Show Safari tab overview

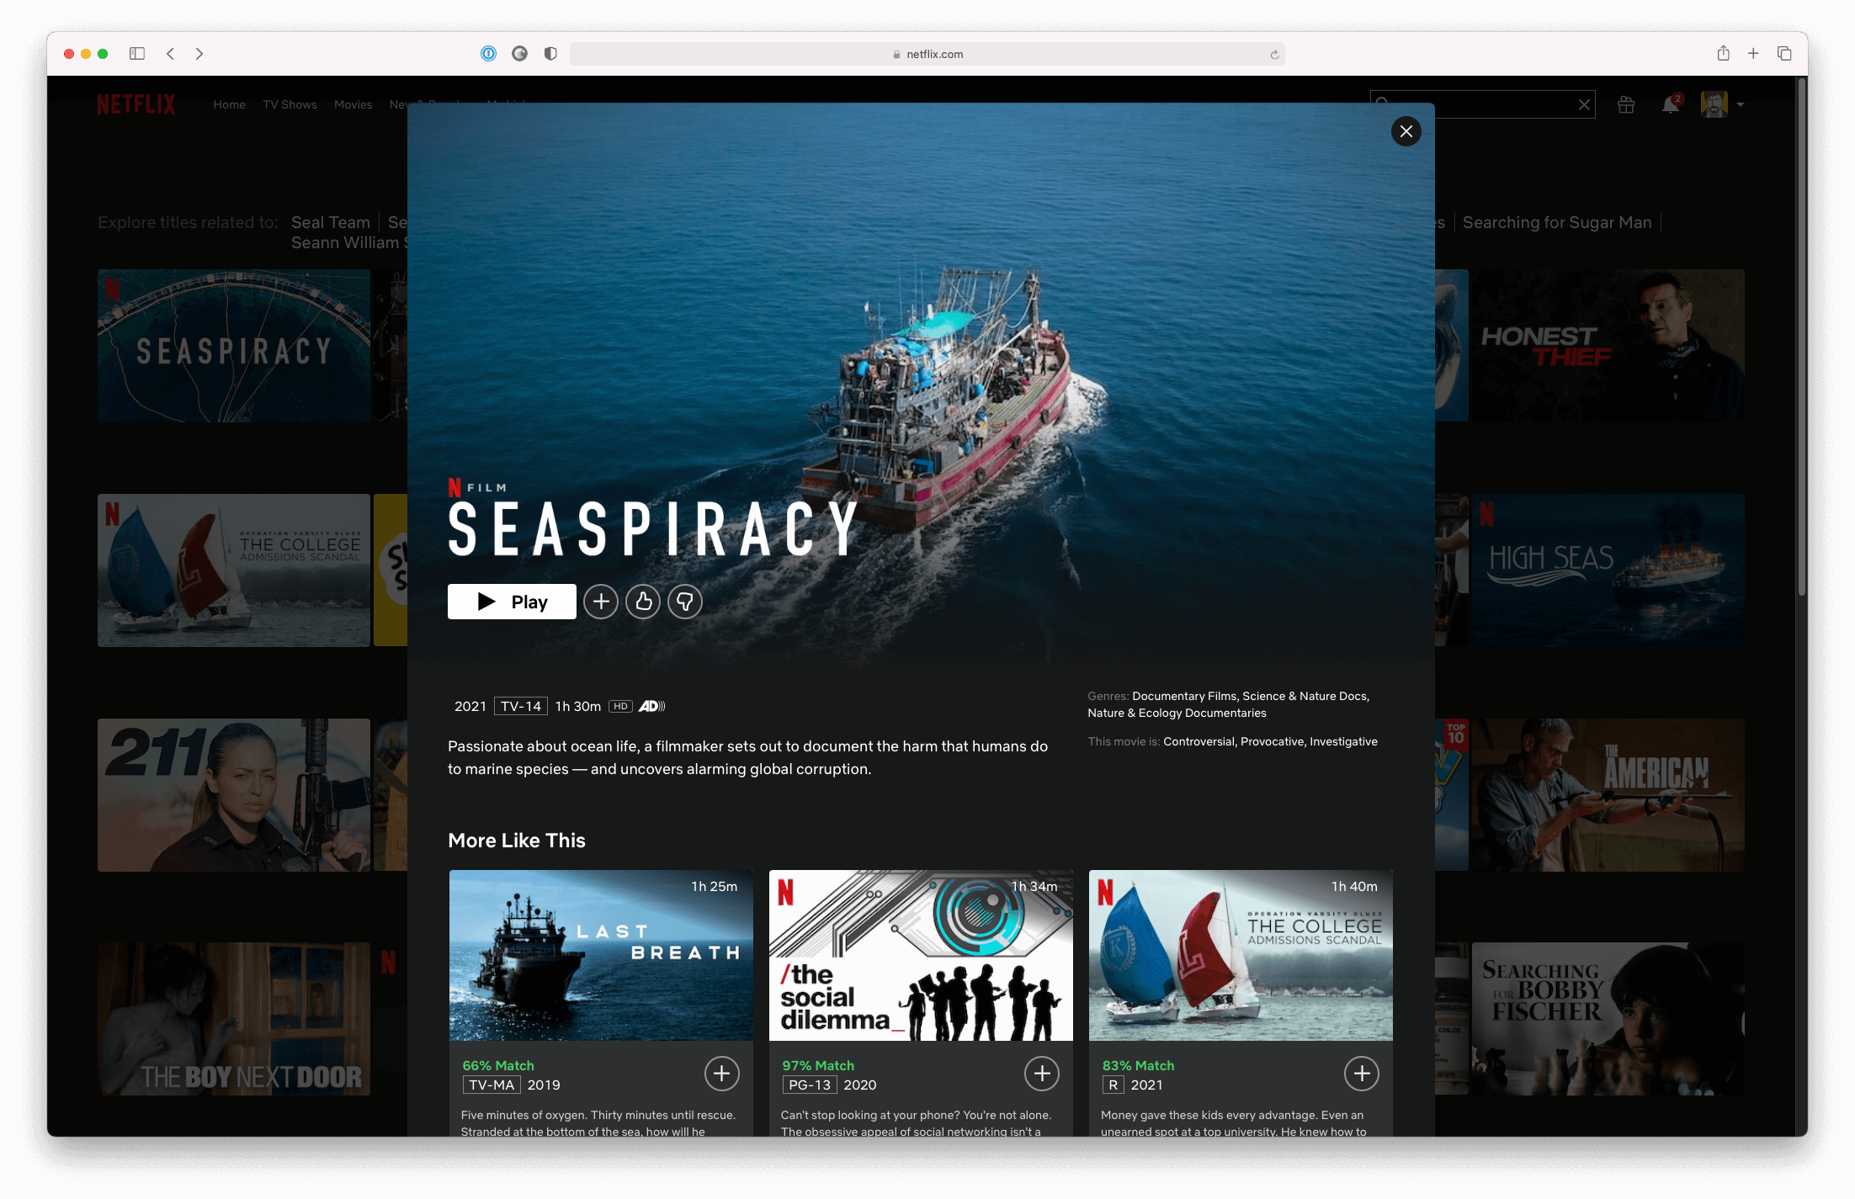[x=1784, y=54]
